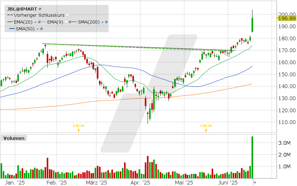This screenshot has width=297, height=186.
Task: Uncheck the SMA(200) visibility checkbox
Action: pos(102,22)
